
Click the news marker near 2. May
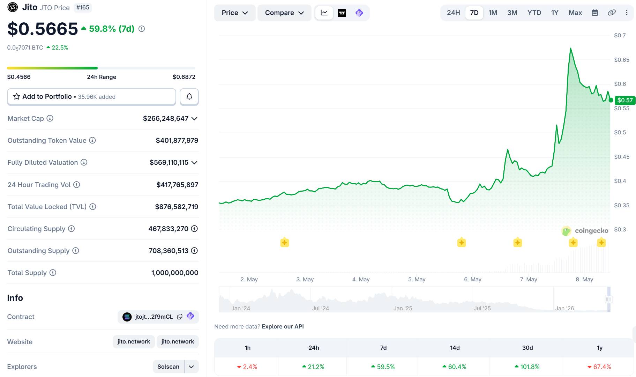pos(285,242)
